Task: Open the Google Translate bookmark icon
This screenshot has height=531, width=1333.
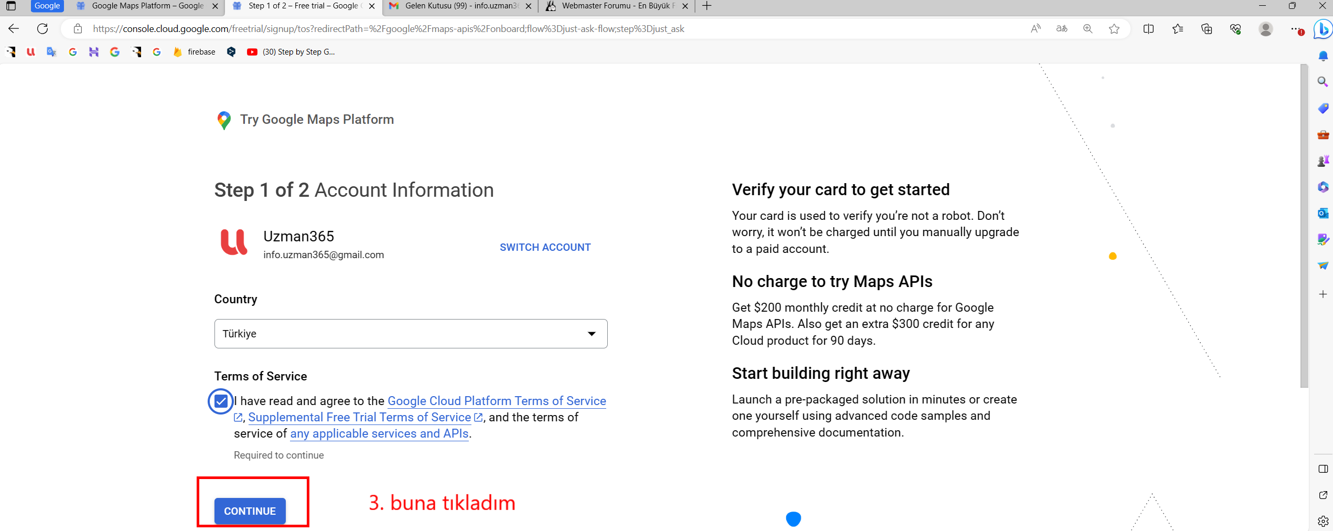Action: [x=51, y=52]
